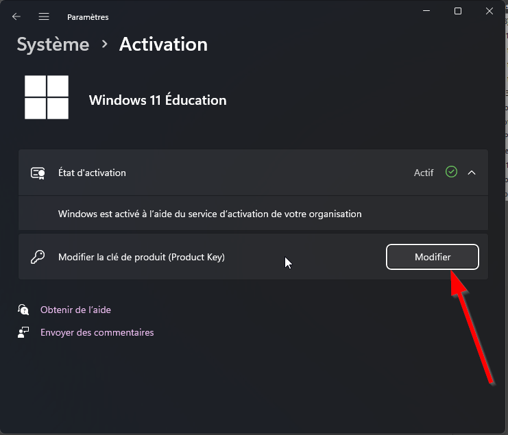Viewport: 508px width, 435px height.
Task: Click the green activation checkmark icon
Action: [451, 172]
